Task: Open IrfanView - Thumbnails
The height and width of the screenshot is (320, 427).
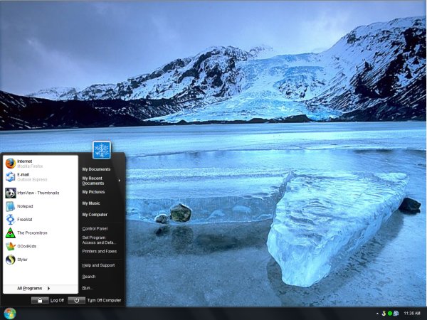Action: click(41, 193)
